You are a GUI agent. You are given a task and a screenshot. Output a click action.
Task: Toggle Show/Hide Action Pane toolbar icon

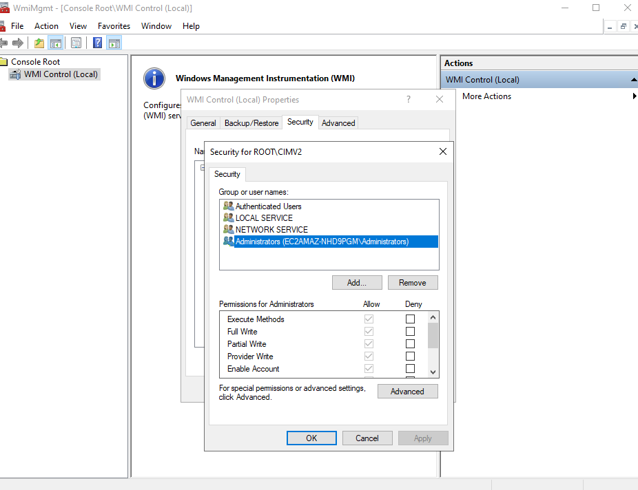click(x=114, y=43)
